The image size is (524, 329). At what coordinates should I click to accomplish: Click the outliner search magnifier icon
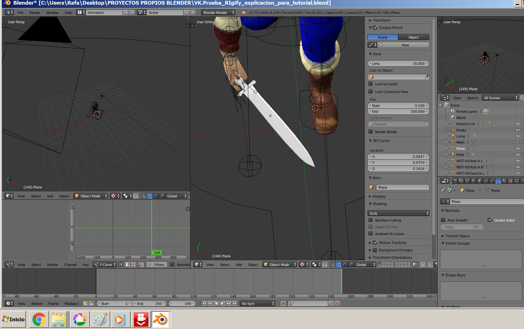point(522,98)
